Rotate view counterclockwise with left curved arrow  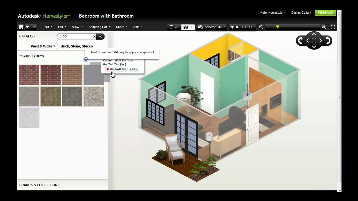(300, 41)
